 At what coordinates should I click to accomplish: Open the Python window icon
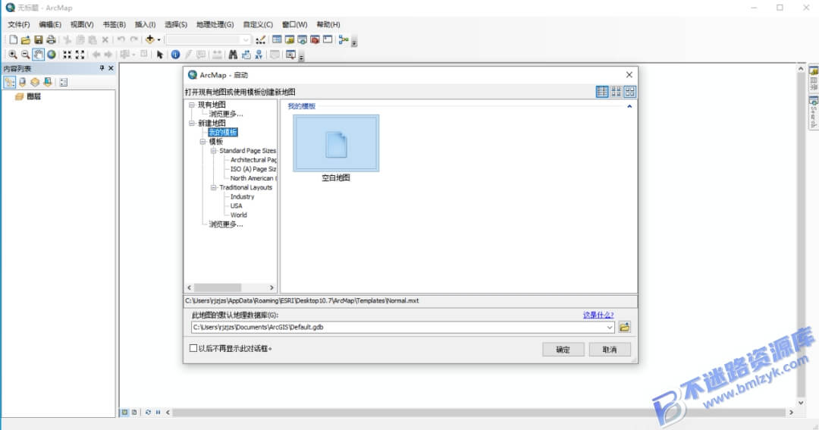pos(328,39)
